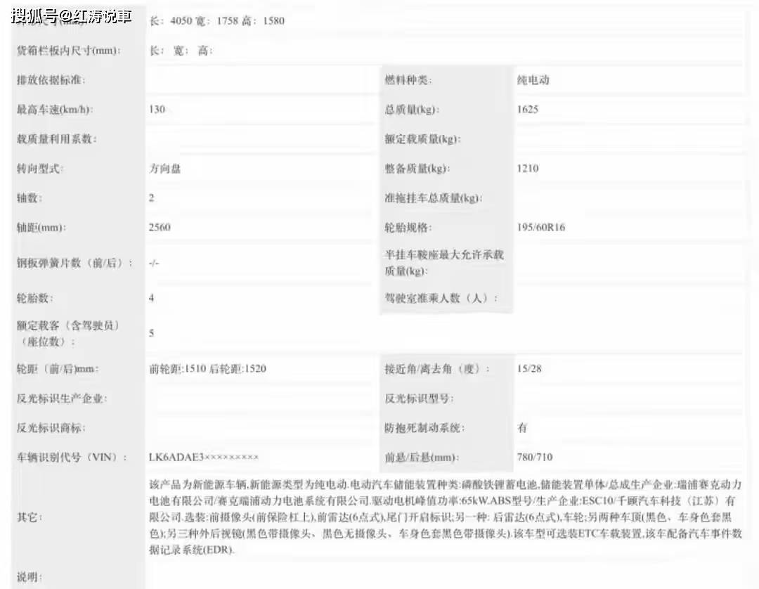The height and width of the screenshot is (589, 759).
Task: Select the 最高车速(km/h) label
Action: tap(55, 110)
